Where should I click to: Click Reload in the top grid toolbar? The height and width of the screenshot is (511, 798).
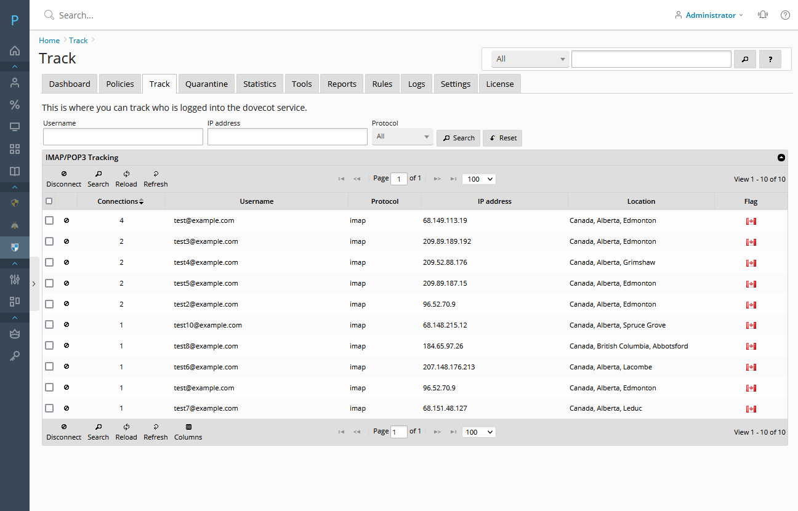pos(126,179)
